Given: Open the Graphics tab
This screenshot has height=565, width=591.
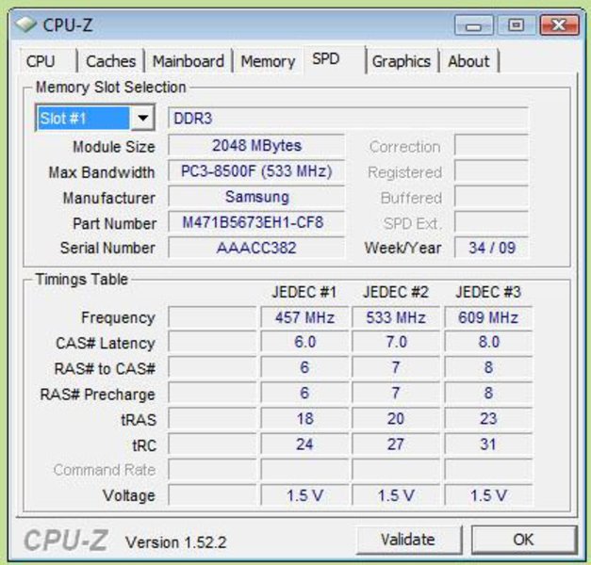Looking at the screenshot, I should (x=402, y=61).
